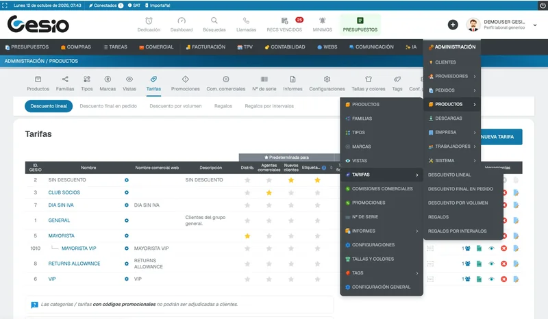Image resolution: width=548 pixels, height=319 pixels.
Task: Toggle visibility eye on RETURNS ALLOWANCE row
Action: coord(491,264)
